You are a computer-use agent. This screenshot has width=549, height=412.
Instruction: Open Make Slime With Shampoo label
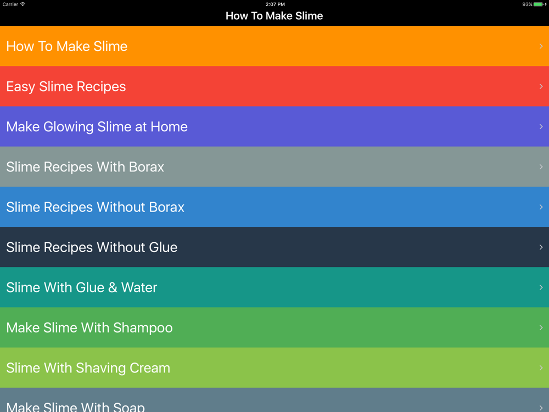point(89,328)
